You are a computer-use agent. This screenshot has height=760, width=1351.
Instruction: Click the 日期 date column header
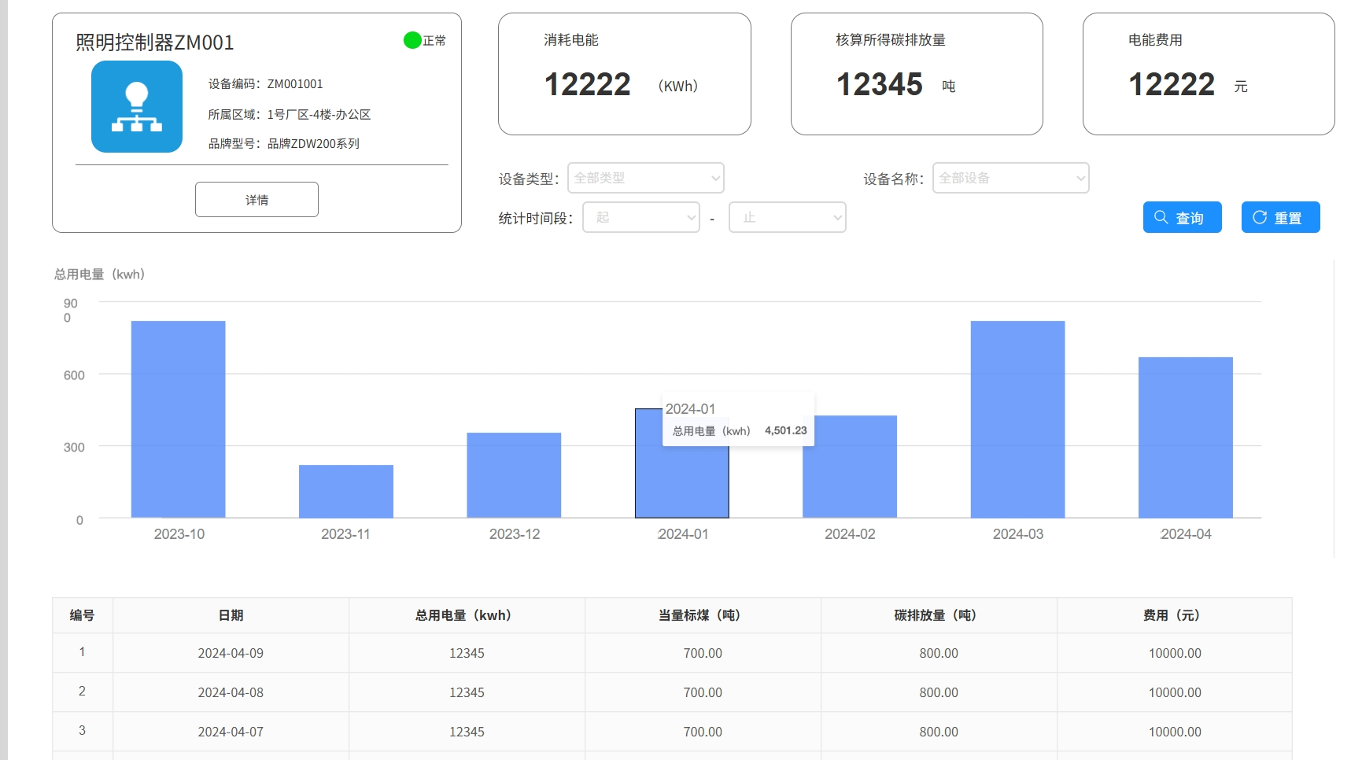(x=231, y=615)
